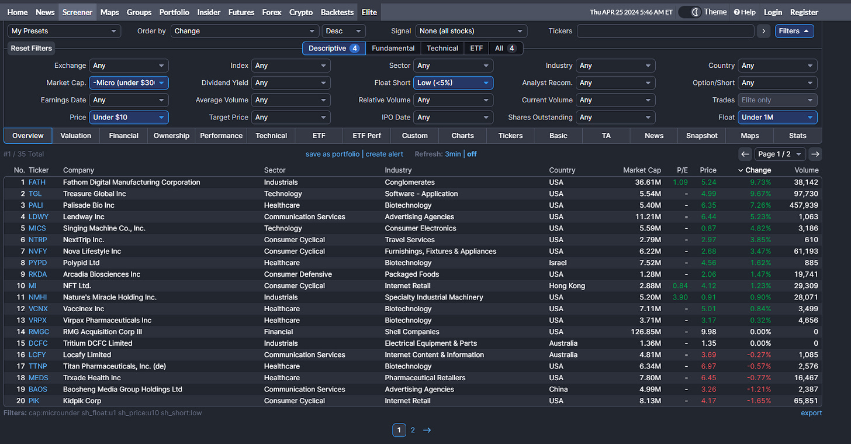Open the Portfolio navigation item
This screenshot has width=851, height=444.
coord(174,12)
